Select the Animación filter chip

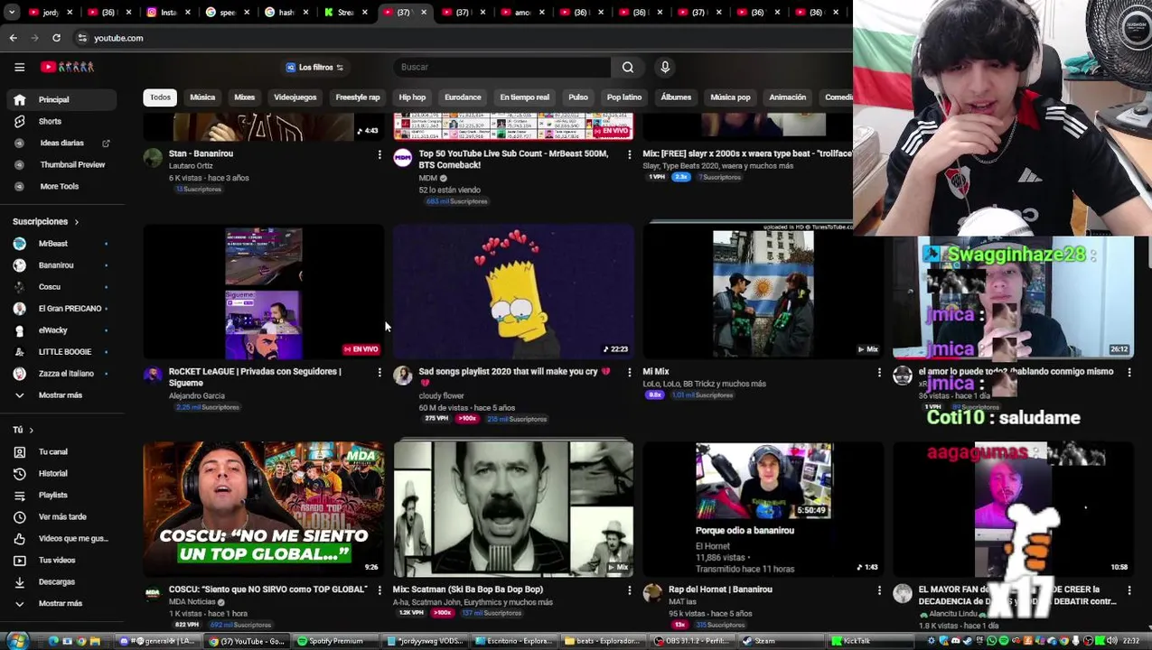click(x=788, y=97)
